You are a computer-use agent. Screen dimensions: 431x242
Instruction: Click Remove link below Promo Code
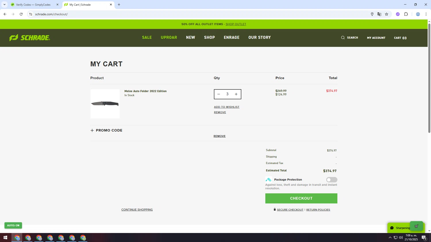point(220,136)
